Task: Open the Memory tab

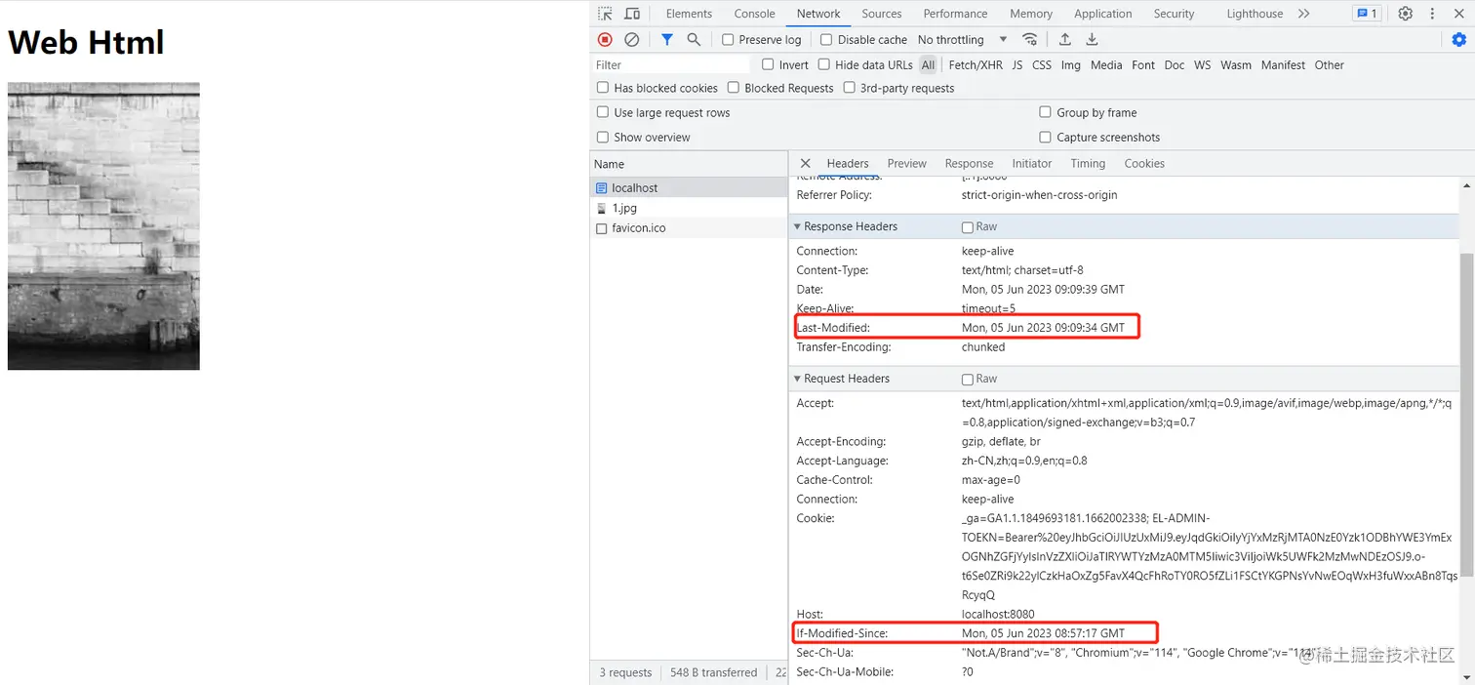Action: (x=1031, y=14)
